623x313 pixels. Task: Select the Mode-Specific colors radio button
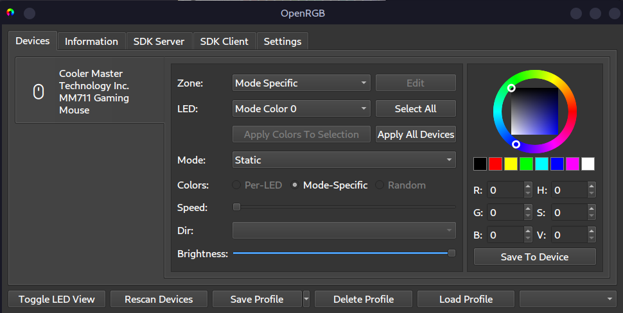coord(295,185)
